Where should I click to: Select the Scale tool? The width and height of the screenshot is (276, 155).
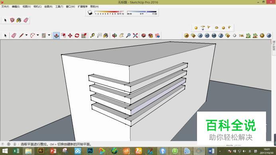[84, 35]
